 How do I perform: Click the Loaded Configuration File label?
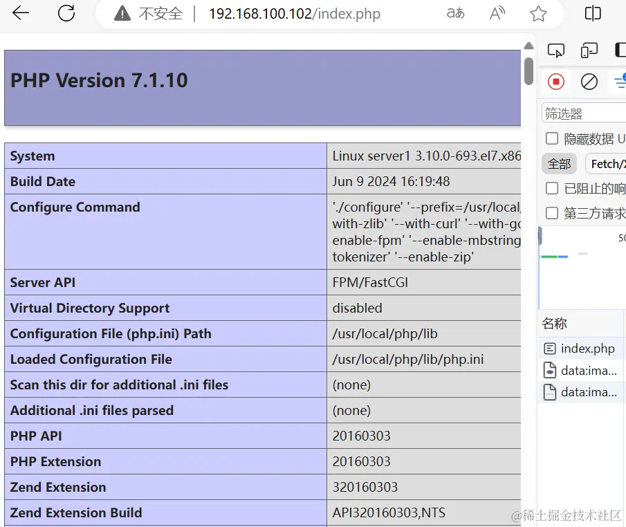click(x=91, y=359)
